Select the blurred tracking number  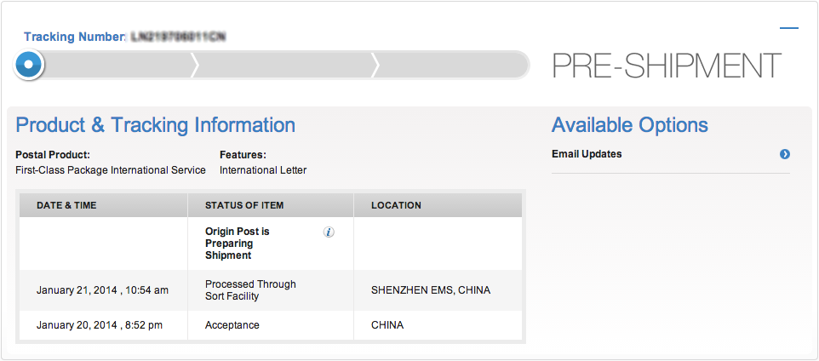[x=178, y=37]
